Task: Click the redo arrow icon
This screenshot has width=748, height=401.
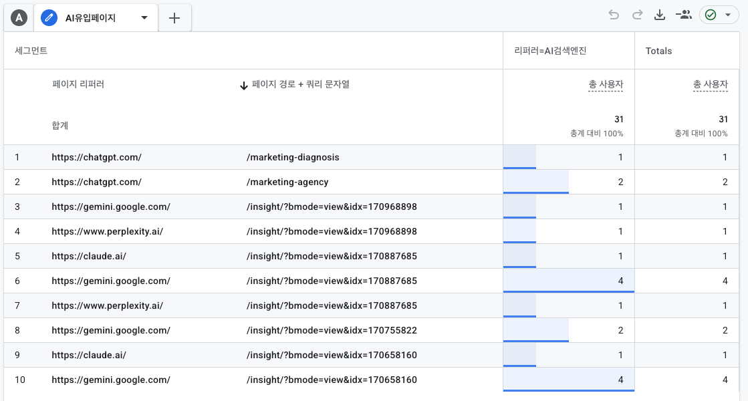Action: tap(637, 15)
